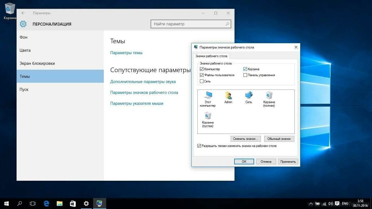Toggle Разрешить темам изменять значки checkbox

(x=199, y=146)
